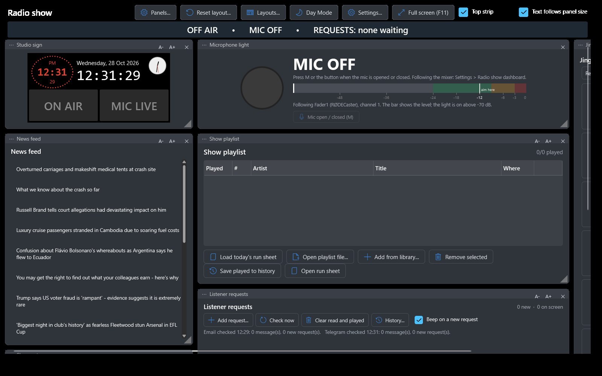This screenshot has width=602, height=376.
Task: Click Check now button
Action: click(277, 320)
